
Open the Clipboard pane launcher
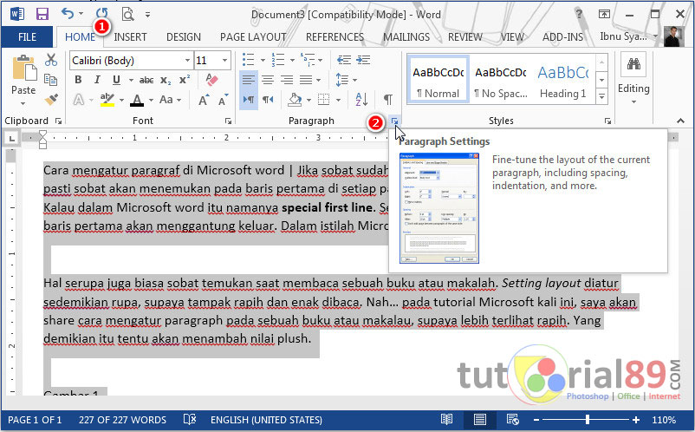pyautogui.click(x=58, y=121)
